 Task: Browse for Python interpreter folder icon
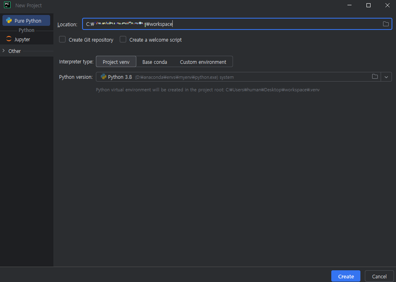coord(375,77)
